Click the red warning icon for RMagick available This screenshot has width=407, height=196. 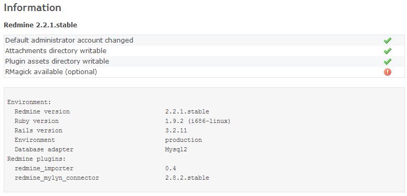[387, 72]
